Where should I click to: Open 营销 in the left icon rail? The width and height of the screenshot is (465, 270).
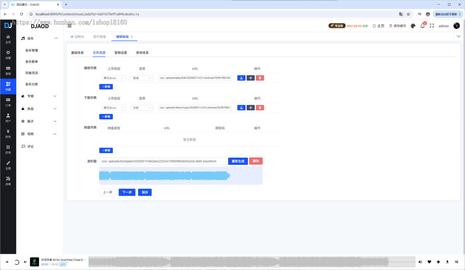[8, 70]
